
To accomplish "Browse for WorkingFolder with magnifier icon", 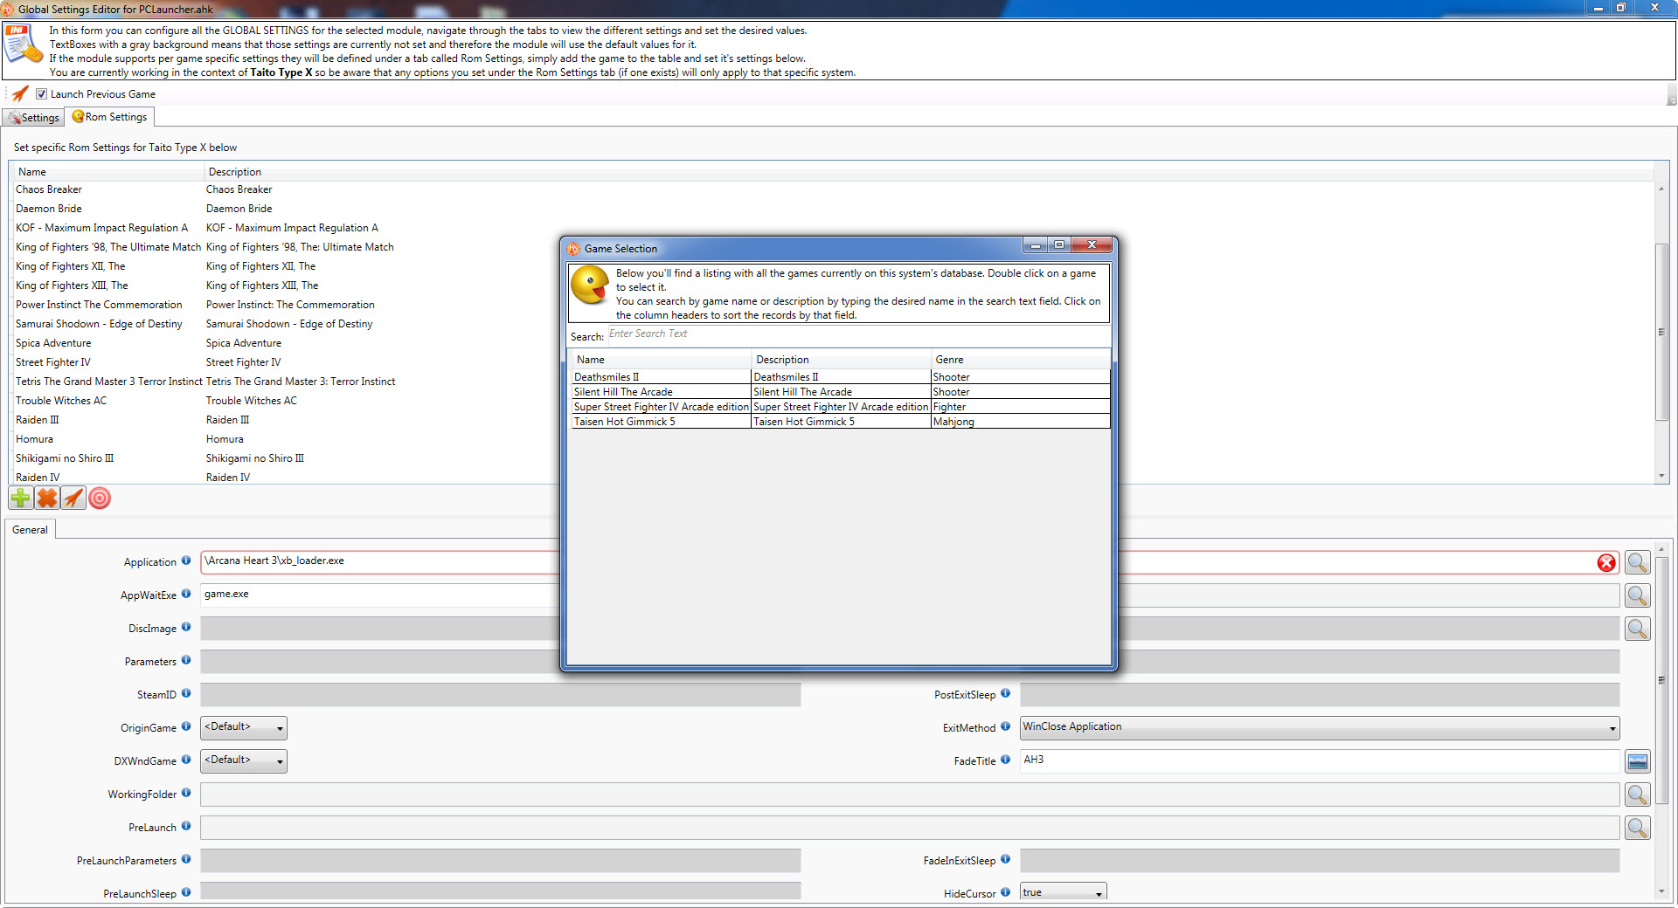I will tap(1638, 794).
